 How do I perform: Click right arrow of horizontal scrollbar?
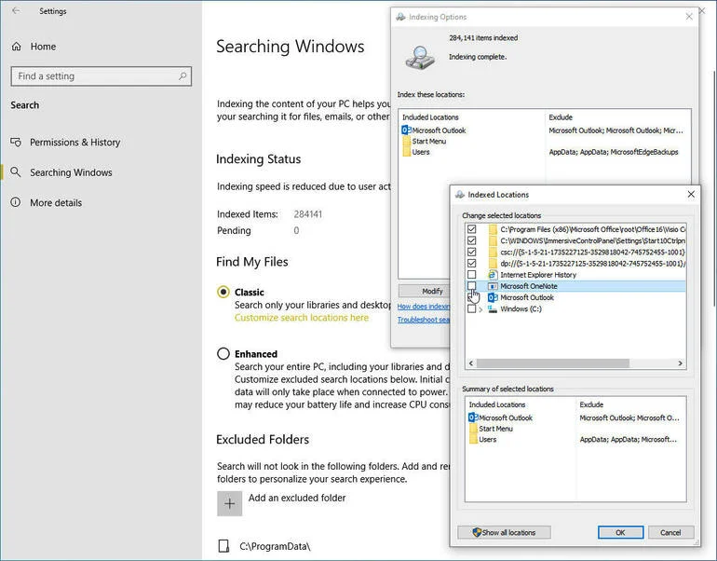(x=681, y=363)
